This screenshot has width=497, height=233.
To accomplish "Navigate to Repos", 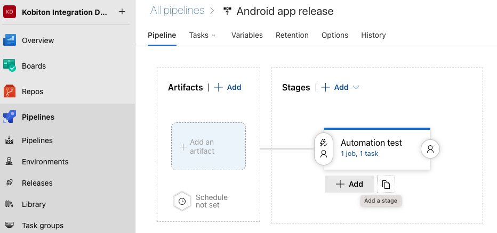I will click(33, 91).
